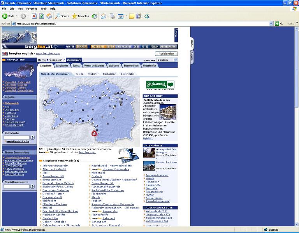The image size is (299, 233).
Task: Click the Print toolbar icon
Action: point(113,16)
